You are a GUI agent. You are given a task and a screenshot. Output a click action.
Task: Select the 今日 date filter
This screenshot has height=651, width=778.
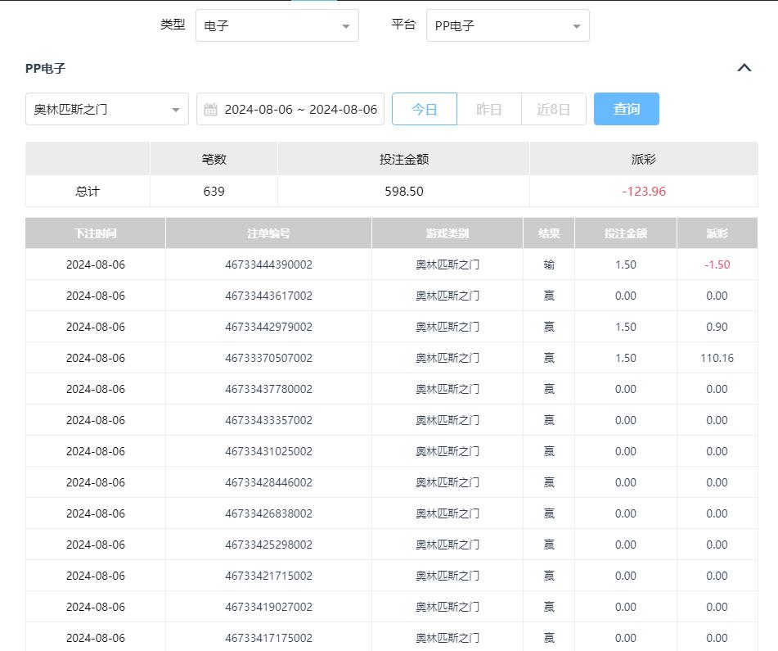[x=424, y=110]
